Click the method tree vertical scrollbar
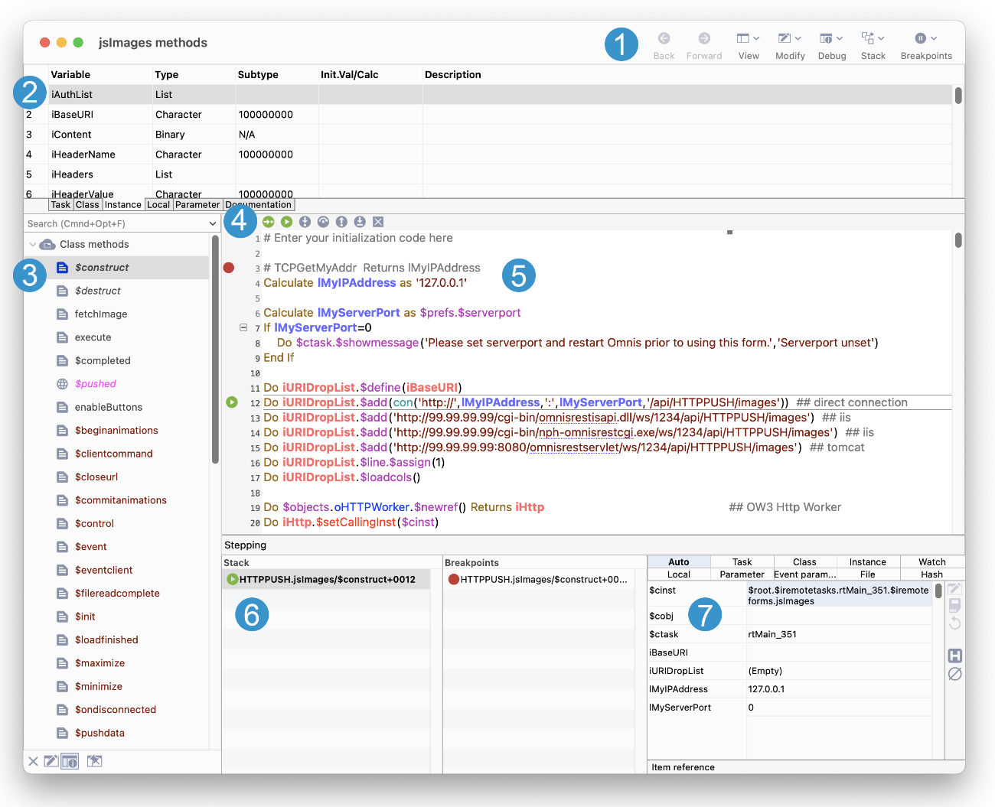995x807 pixels. point(215,350)
